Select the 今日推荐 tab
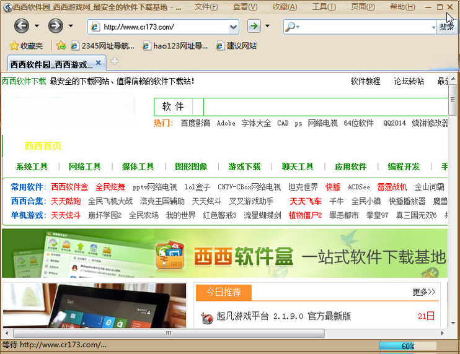The width and height of the screenshot is (460, 354). coord(224,292)
